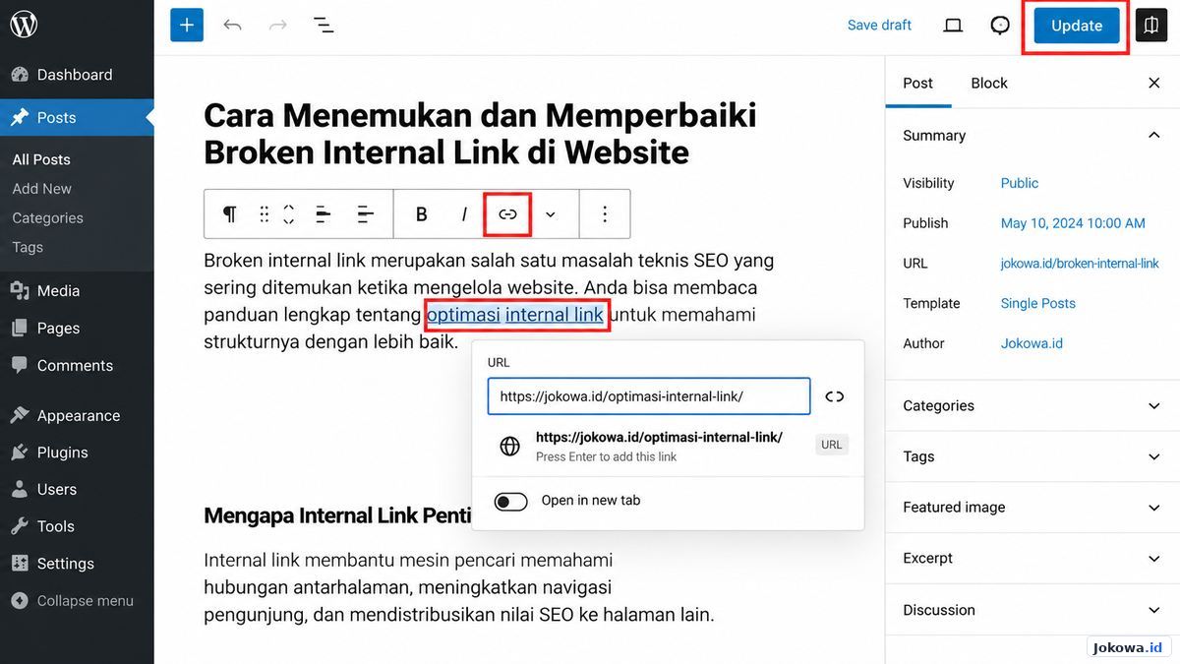
Task: Open the block options three-dot menu
Action: (x=605, y=214)
